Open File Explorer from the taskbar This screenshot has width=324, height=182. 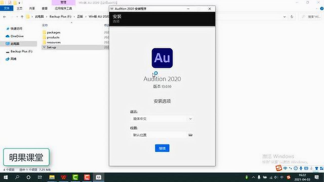52,177
